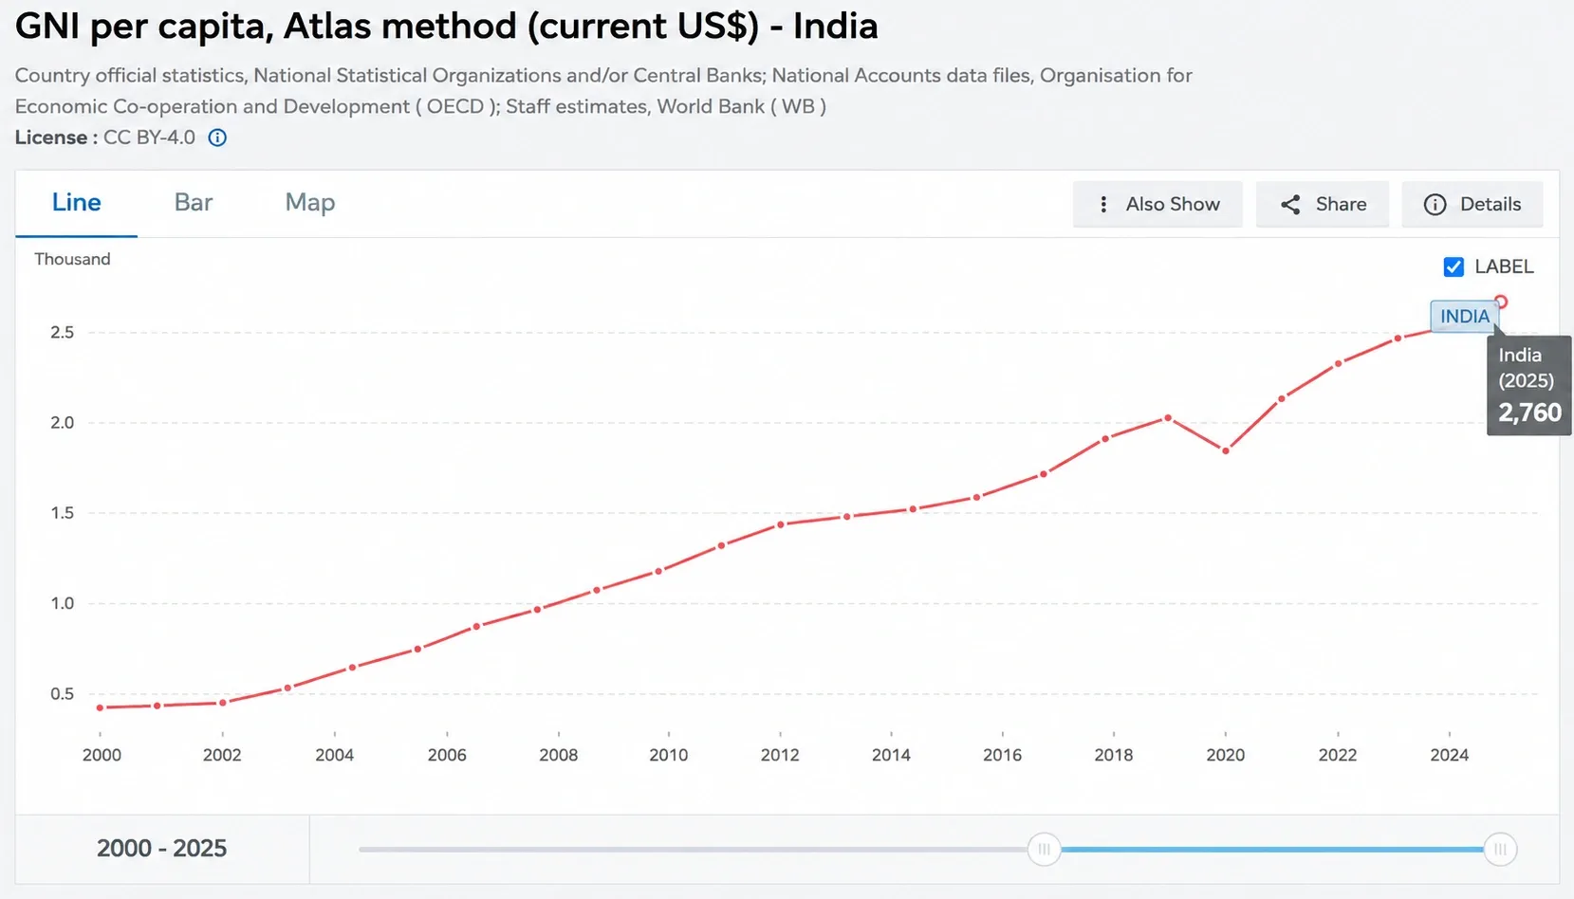The width and height of the screenshot is (1574, 899).
Task: Click the INDIA series label tag
Action: coord(1465,317)
